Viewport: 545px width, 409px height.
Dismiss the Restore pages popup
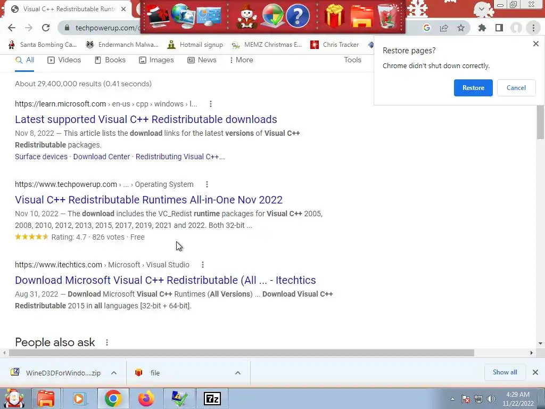pos(535,44)
